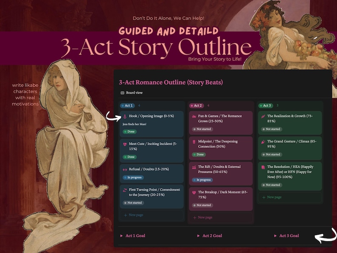Click the 'Jess finds her Man!' note text
This screenshot has width=337, height=253.
(134, 124)
